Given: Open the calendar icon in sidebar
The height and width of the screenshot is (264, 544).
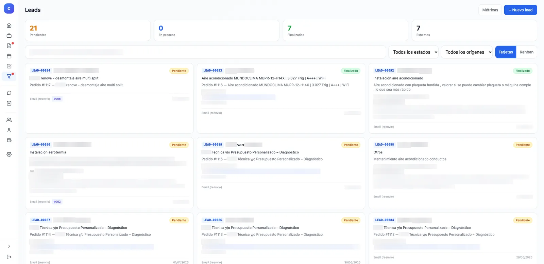Looking at the screenshot, I should (x=9, y=56).
